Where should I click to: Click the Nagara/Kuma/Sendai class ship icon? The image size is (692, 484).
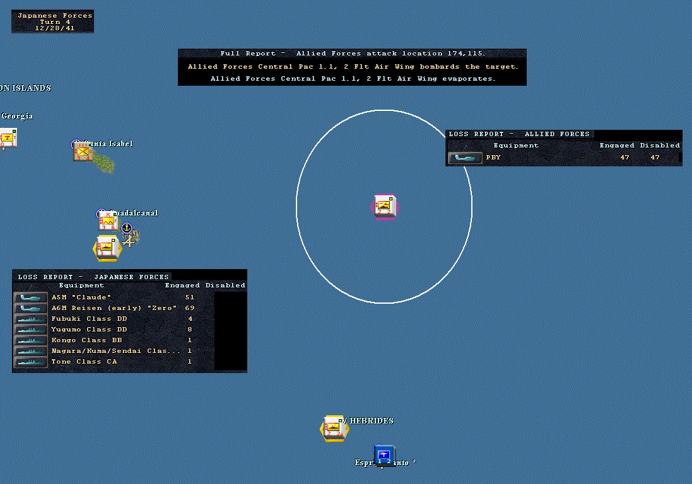pyautogui.click(x=30, y=351)
